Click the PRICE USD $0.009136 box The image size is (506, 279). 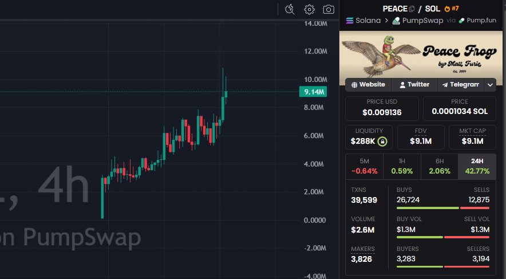click(382, 108)
